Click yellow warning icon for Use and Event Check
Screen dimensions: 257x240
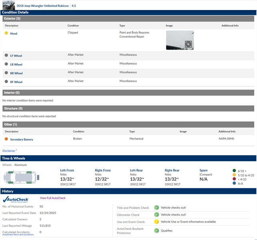point(157,222)
